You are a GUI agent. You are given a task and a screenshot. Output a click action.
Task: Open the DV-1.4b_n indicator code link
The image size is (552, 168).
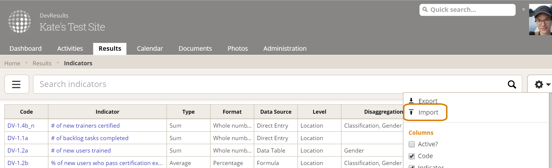21,126
